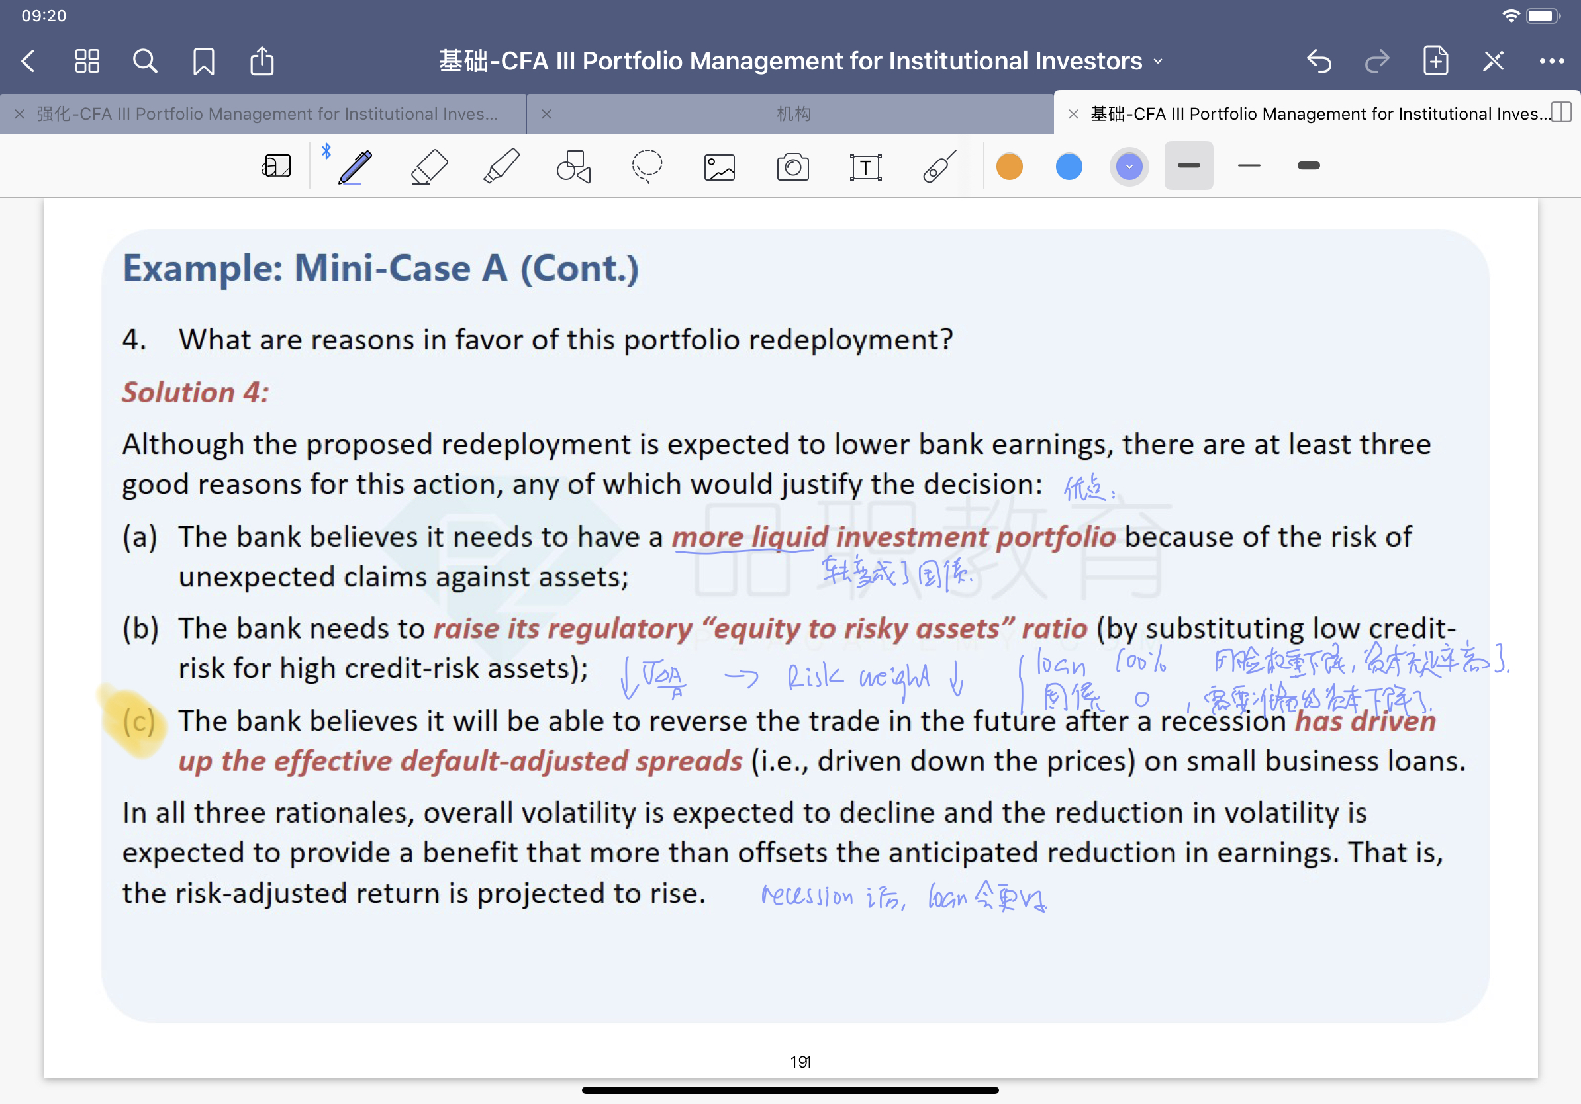Tap the 'Example: Mini-Case A (Cont.)' heading
Image resolution: width=1581 pixels, height=1104 pixels.
click(x=381, y=268)
